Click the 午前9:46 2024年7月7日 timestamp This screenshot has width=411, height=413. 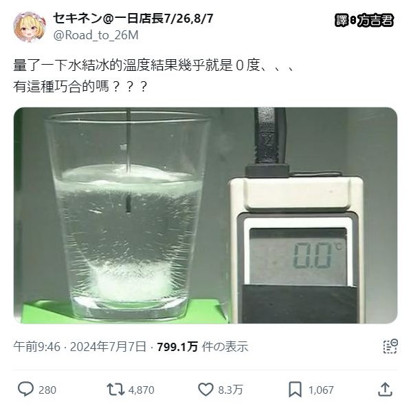pyautogui.click(x=80, y=347)
